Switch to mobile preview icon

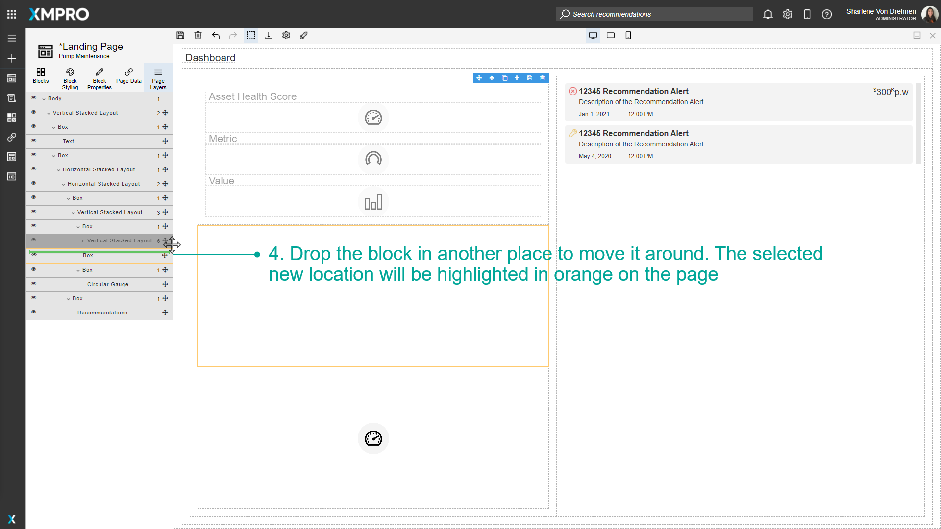(x=628, y=35)
